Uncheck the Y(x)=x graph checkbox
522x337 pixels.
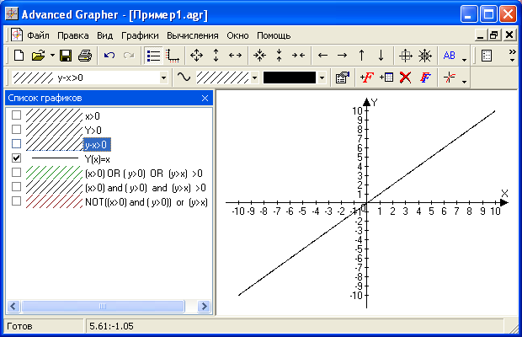point(16,158)
